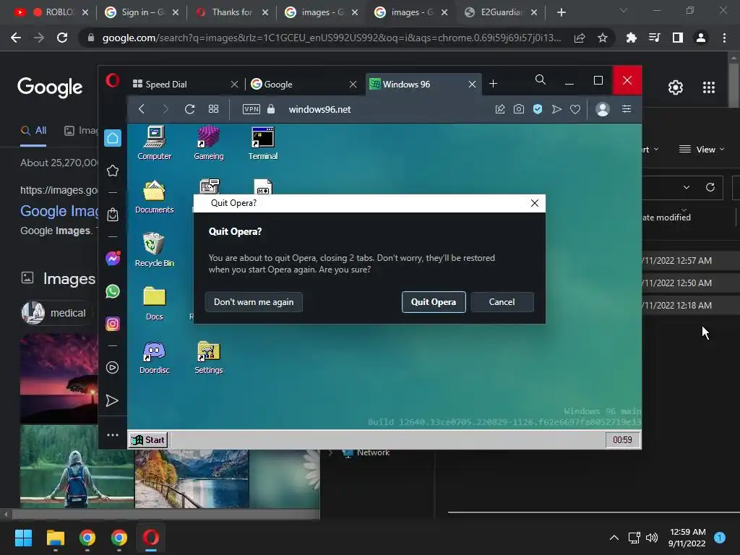Open Opera Easy Setup menu icon

(x=627, y=109)
